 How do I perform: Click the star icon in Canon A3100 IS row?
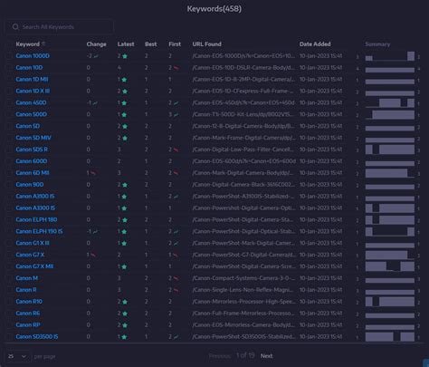point(124,197)
